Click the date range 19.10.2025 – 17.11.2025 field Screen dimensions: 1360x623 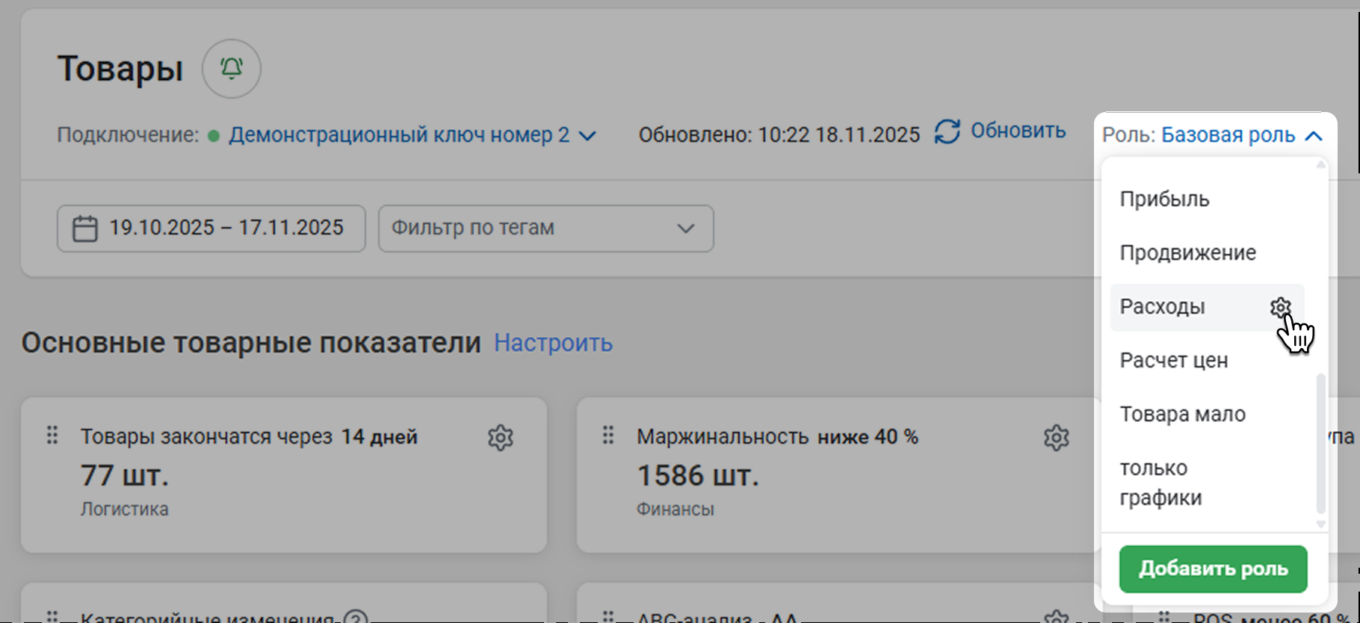point(226,229)
